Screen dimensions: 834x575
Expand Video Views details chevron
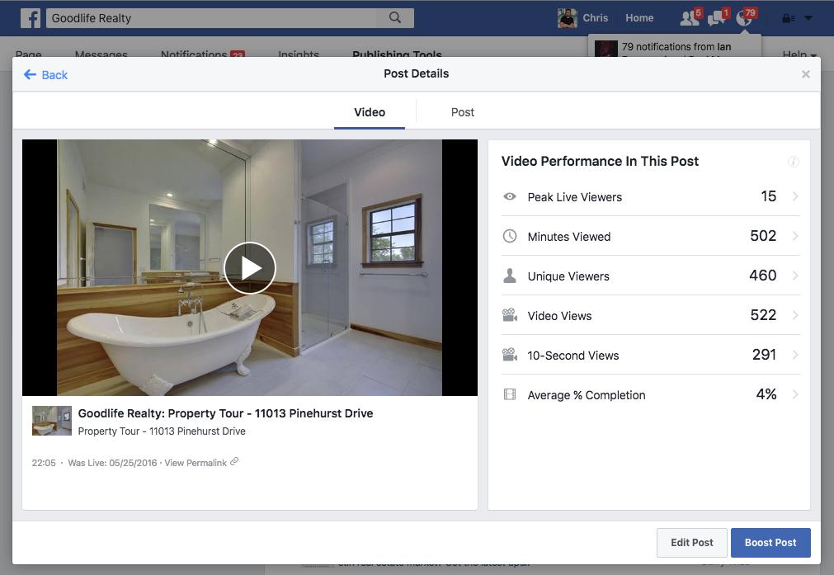[793, 315]
